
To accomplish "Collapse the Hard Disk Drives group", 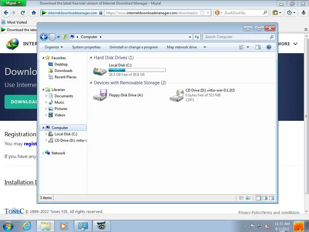I will point(91,58).
